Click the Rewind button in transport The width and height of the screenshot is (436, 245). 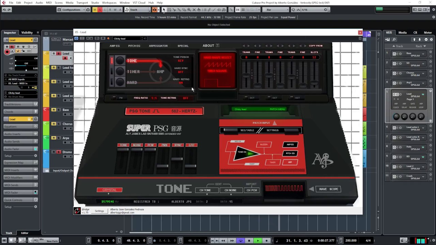[223, 241]
